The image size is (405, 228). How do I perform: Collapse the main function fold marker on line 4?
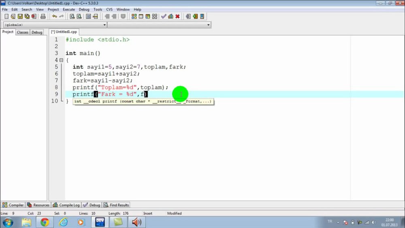tap(61, 60)
